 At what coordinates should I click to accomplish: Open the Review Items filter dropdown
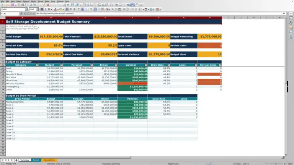click(x=220, y=65)
